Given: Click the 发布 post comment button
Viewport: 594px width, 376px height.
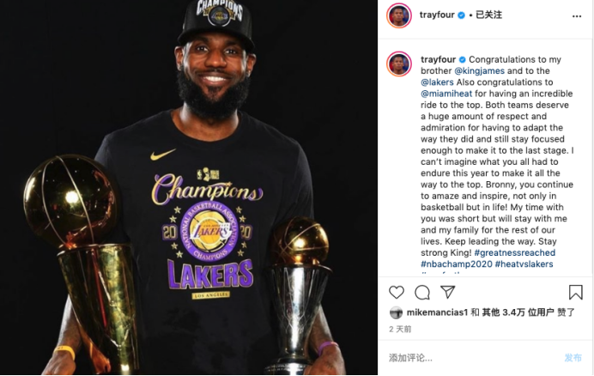Looking at the screenshot, I should [573, 357].
